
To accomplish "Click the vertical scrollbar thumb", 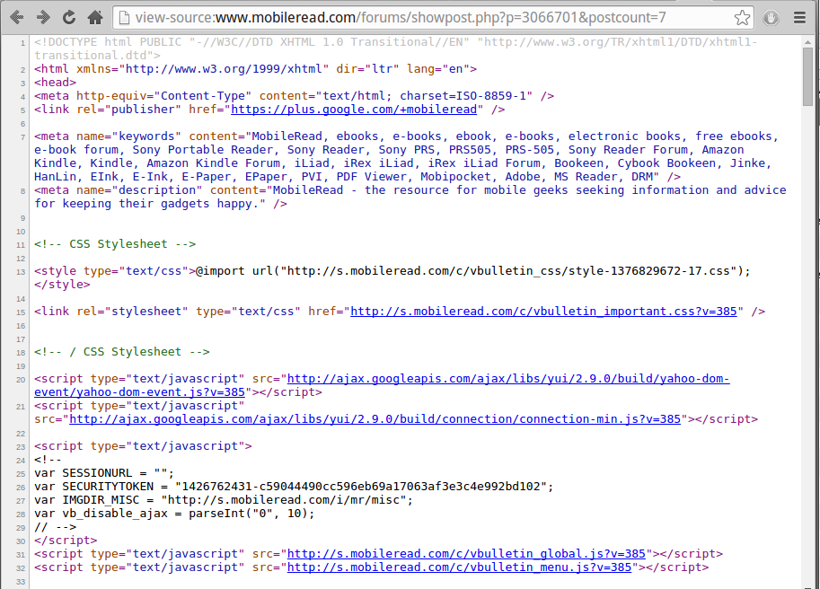I will click(808, 77).
